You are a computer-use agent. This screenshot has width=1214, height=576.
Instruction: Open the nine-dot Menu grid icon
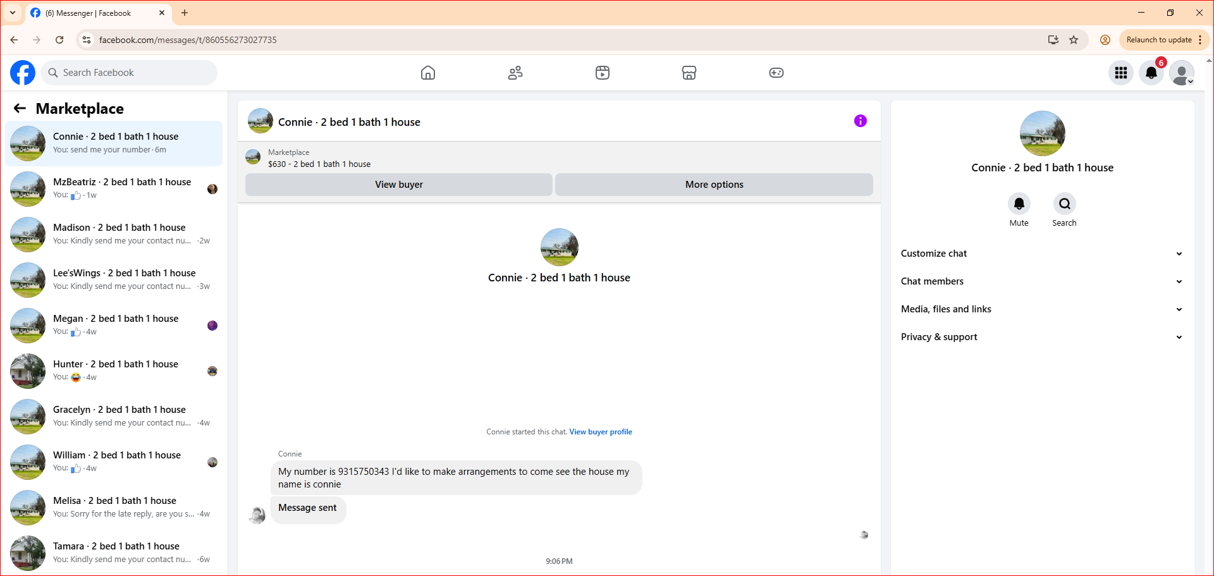pos(1121,73)
